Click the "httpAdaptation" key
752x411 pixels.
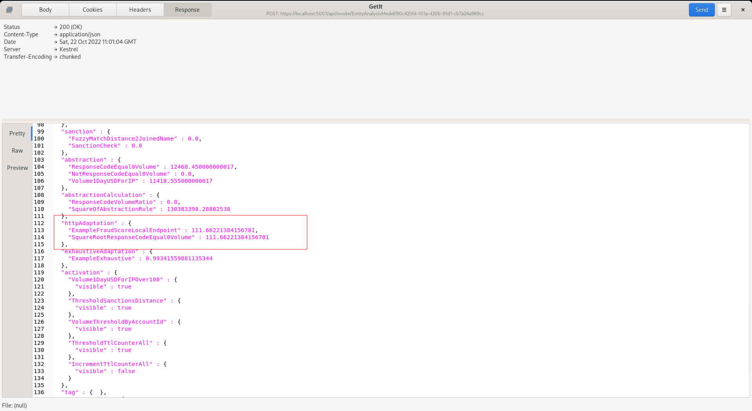(x=89, y=224)
